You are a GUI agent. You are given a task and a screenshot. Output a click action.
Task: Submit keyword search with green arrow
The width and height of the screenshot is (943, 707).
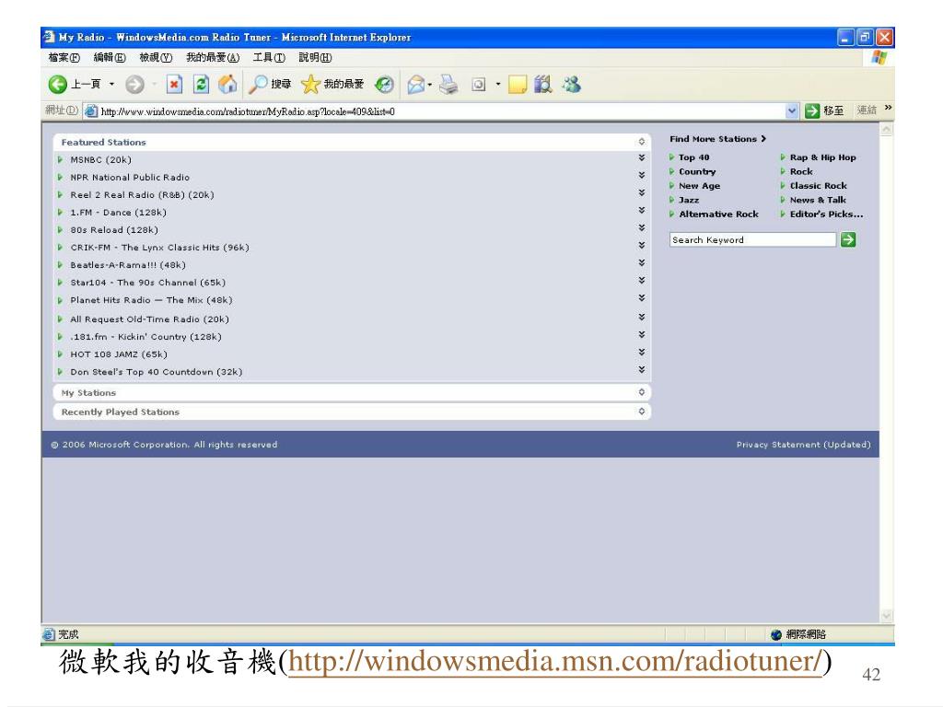[x=848, y=240]
